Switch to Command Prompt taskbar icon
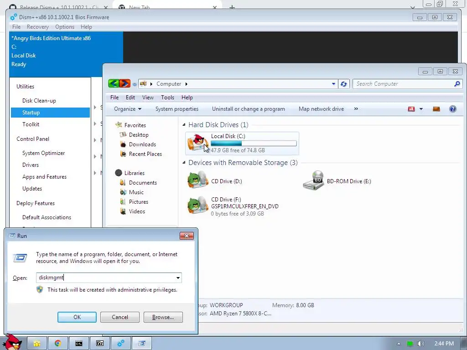This screenshot has height=350, width=467. [78, 344]
